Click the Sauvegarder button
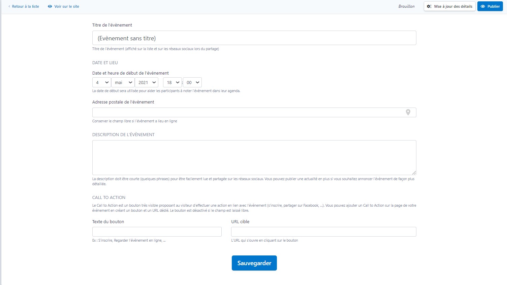Viewport: 507px width, 285px height. pos(254,263)
